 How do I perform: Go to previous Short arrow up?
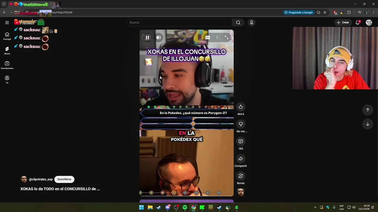point(368,110)
